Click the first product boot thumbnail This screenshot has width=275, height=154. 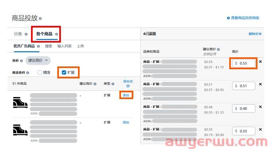click(x=20, y=102)
